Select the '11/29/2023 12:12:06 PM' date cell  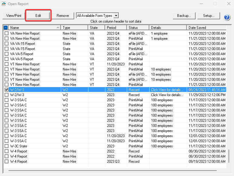point(207,95)
